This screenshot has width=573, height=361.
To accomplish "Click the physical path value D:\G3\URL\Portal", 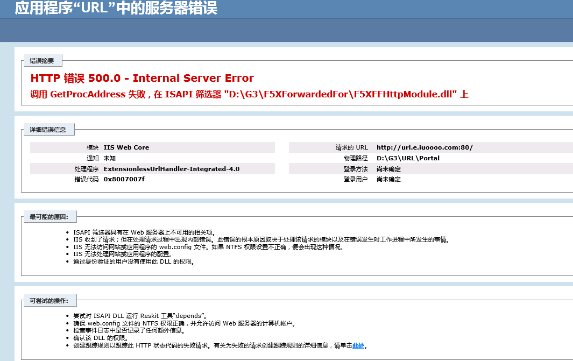I will 408,158.
